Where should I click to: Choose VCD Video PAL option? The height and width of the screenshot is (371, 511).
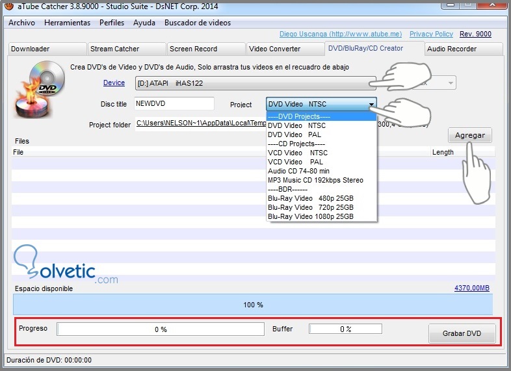[321, 162]
